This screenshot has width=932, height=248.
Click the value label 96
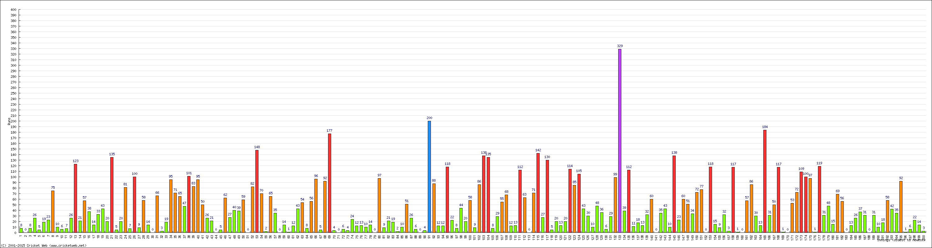pyautogui.click(x=316, y=176)
